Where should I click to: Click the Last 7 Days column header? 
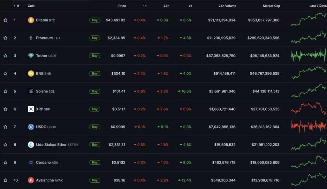[x=318, y=6]
